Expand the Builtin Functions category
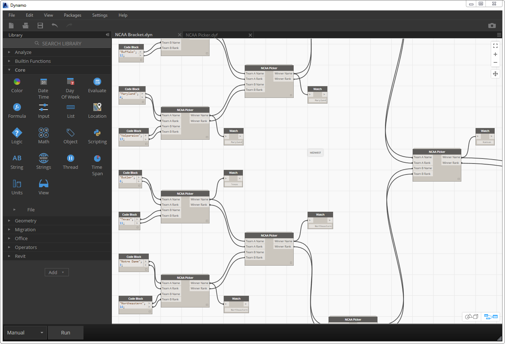The height and width of the screenshot is (344, 505). pos(57,61)
